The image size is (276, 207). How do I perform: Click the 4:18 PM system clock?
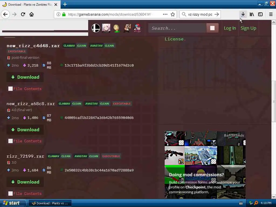[266, 203]
